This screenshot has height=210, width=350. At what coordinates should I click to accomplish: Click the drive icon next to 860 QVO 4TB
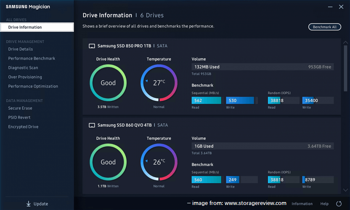coord(92,125)
